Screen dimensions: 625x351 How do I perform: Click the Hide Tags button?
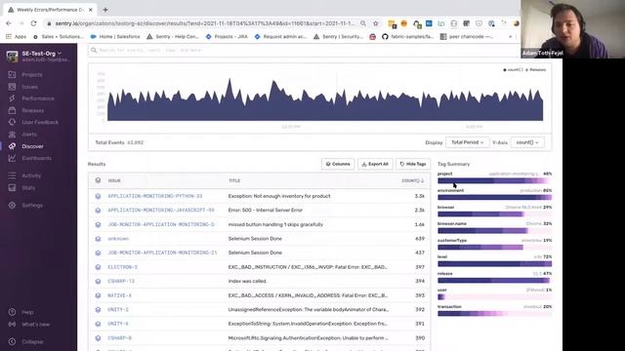point(412,164)
